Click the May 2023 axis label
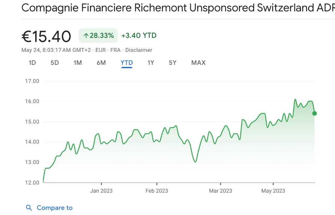Image resolution: width=335 pixels, height=215 pixels. (273, 191)
